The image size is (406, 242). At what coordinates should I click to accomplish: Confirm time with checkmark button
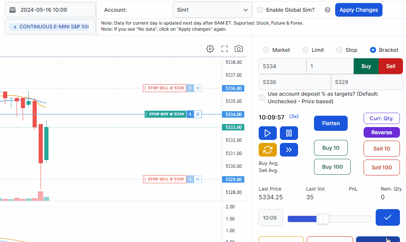[x=387, y=217]
